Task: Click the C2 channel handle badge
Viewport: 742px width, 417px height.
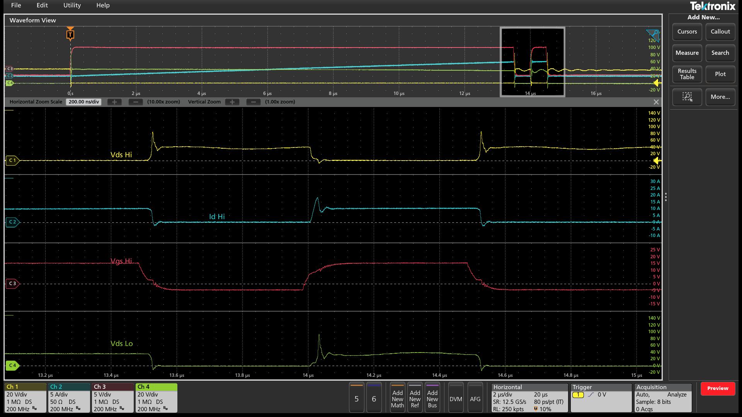Action: tap(12, 222)
